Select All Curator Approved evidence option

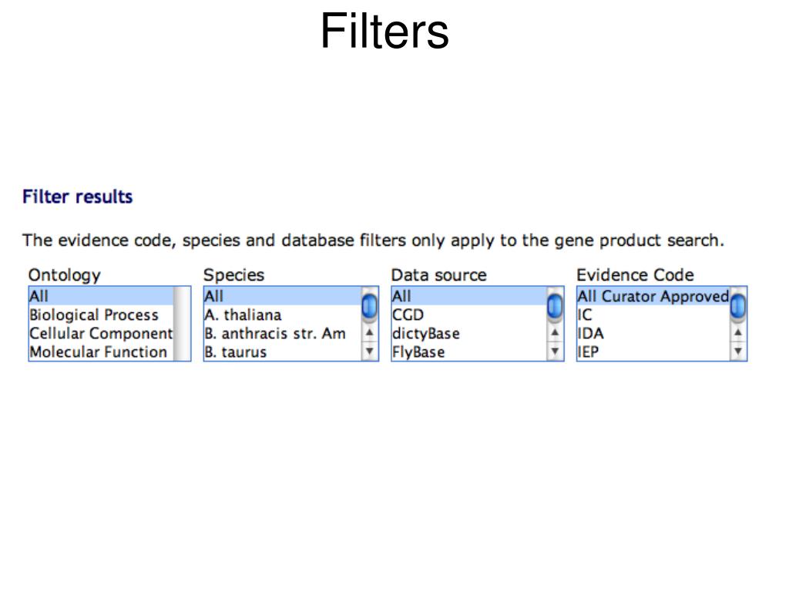[x=653, y=296]
